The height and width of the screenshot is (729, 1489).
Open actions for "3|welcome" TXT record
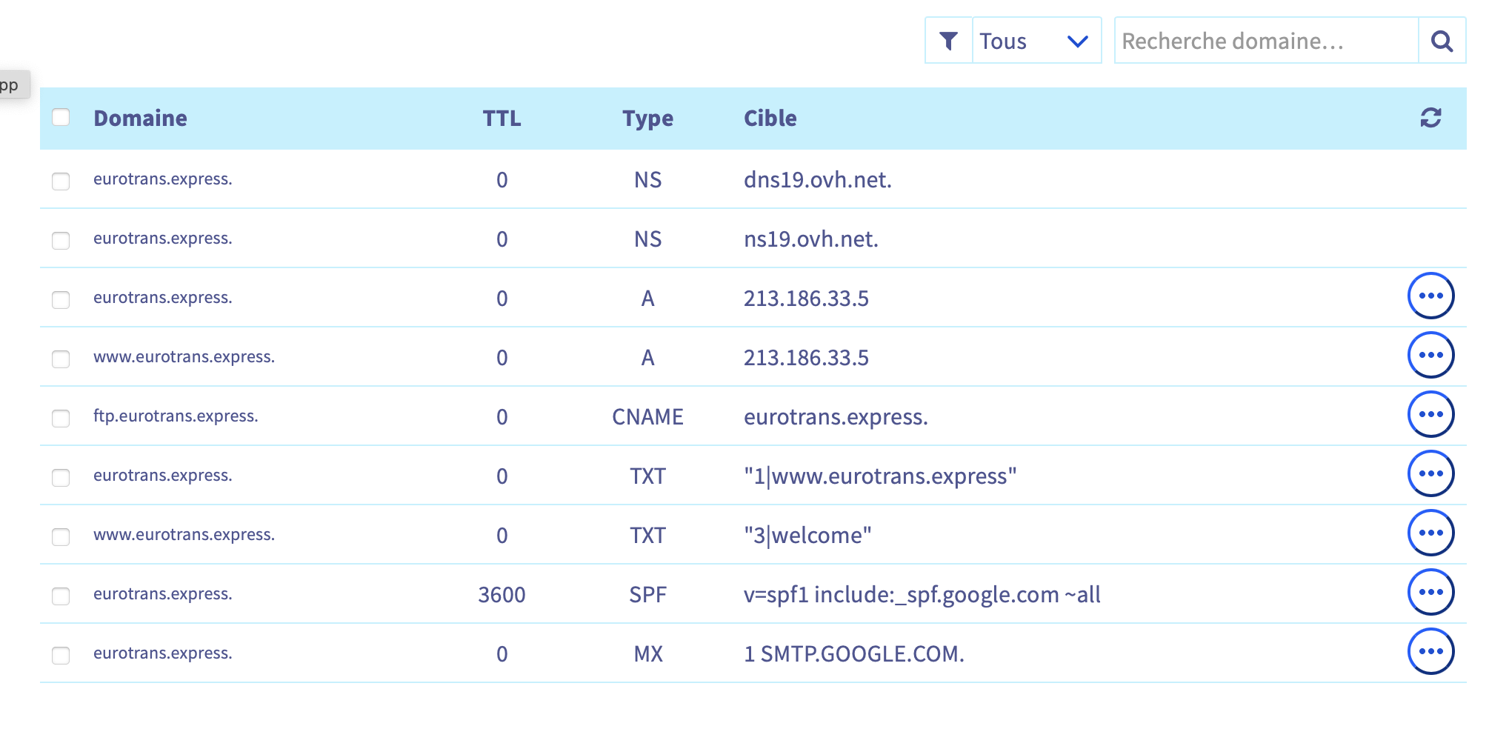coord(1430,533)
